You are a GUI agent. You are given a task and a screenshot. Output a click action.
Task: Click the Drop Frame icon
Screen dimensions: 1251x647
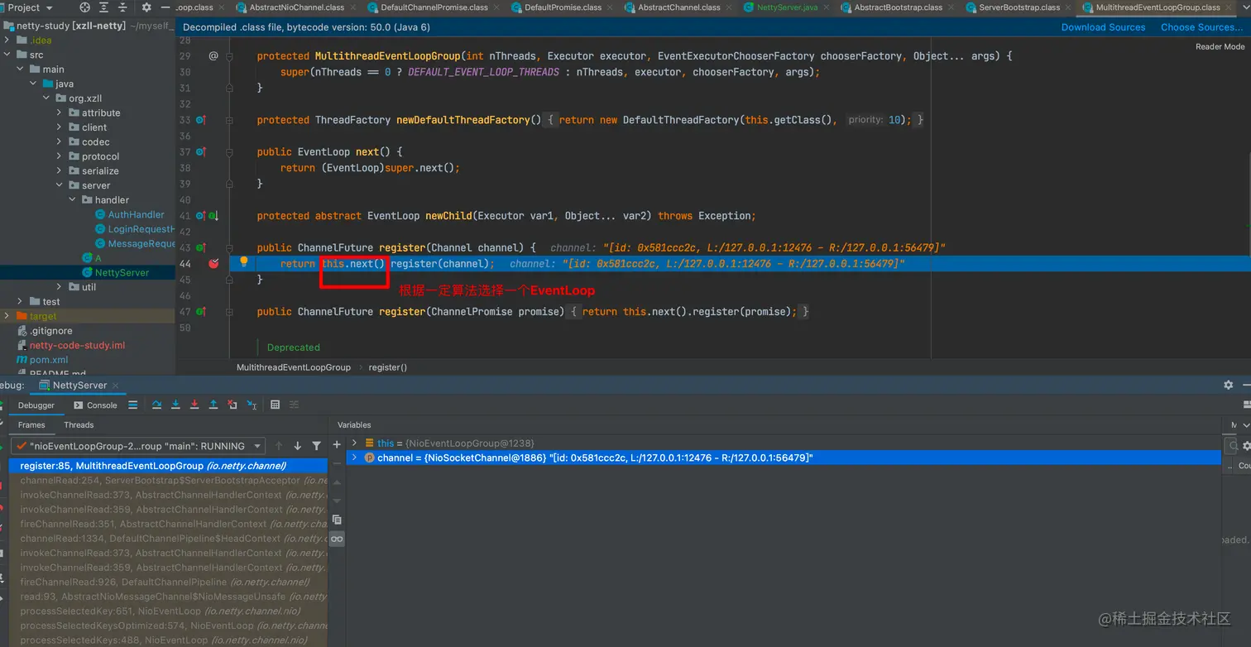pyautogui.click(x=232, y=405)
